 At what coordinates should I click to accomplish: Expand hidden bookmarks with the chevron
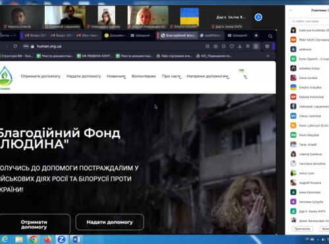pos(268,56)
